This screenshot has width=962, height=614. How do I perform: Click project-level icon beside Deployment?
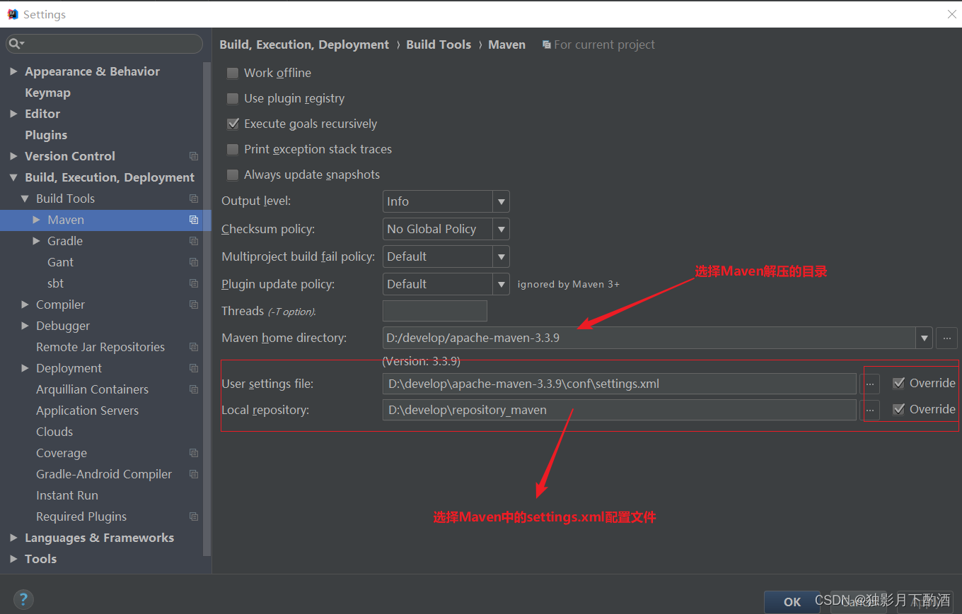pyautogui.click(x=194, y=368)
